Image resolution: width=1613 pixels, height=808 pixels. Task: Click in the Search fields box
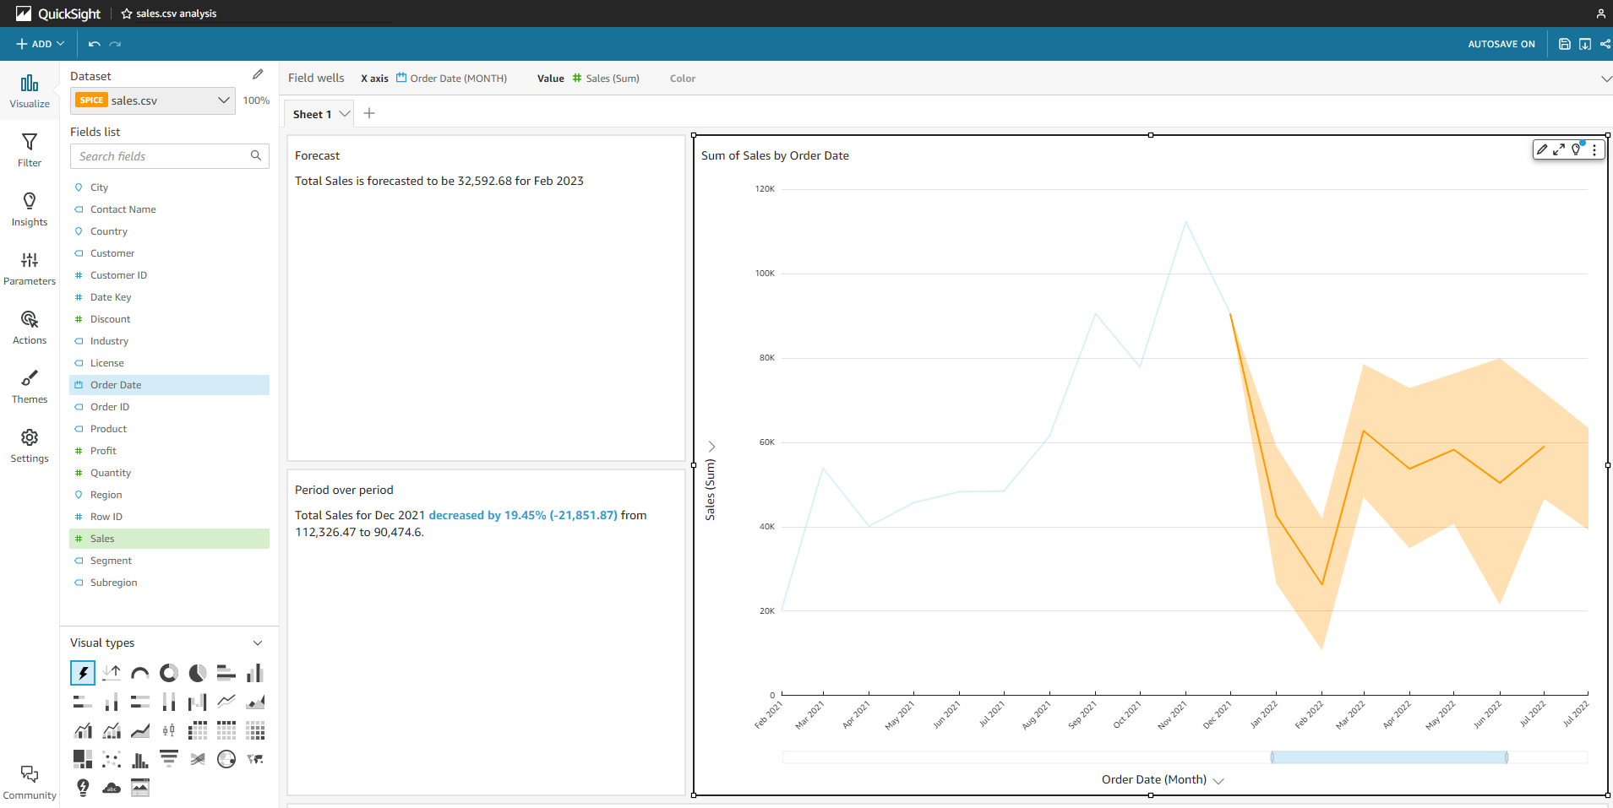170,156
